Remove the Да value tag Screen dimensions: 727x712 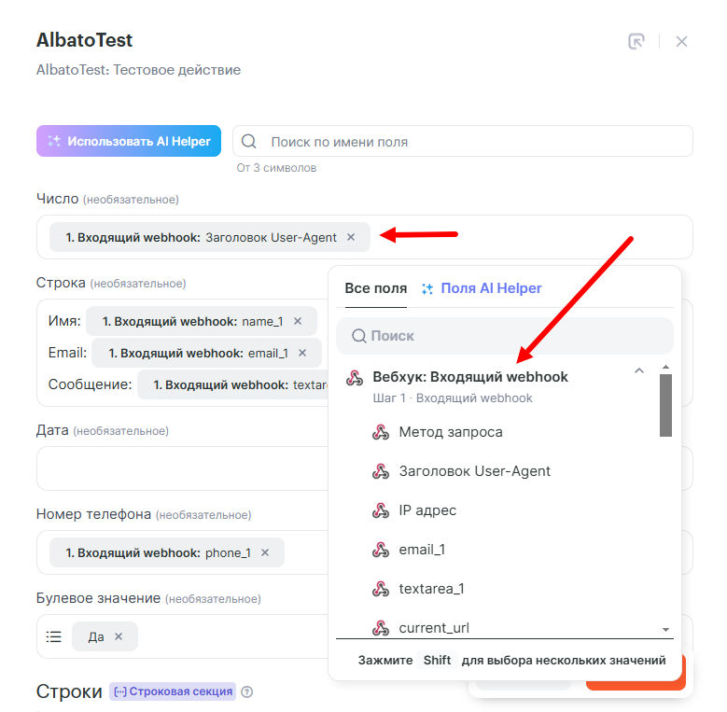tap(119, 636)
